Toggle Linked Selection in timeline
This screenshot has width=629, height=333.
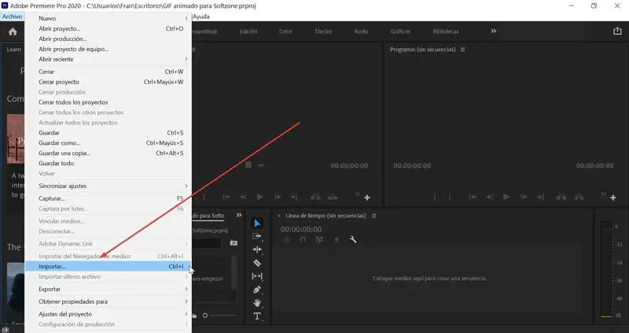tap(320, 240)
